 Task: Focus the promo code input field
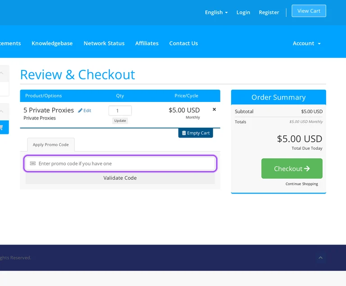[x=120, y=164]
